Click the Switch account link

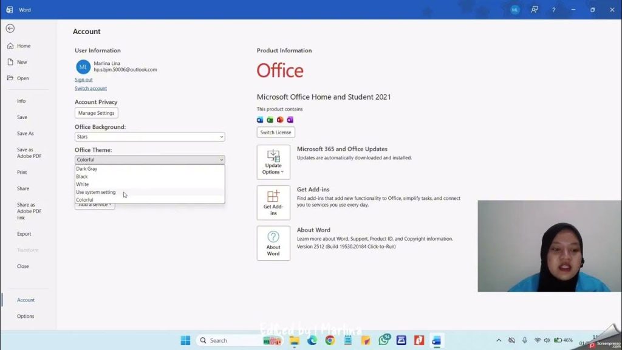coord(91,89)
